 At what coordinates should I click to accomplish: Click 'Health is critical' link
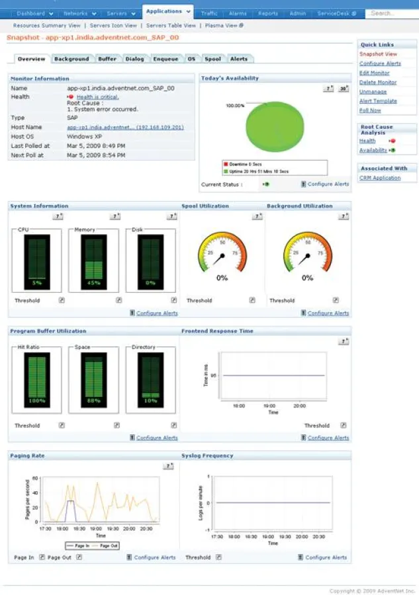pyautogui.click(x=97, y=97)
